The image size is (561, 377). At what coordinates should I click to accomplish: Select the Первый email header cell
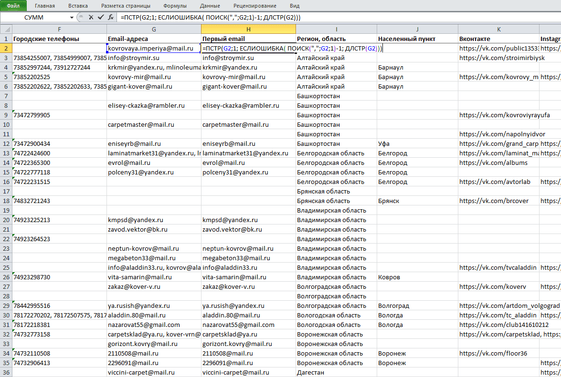pyautogui.click(x=248, y=39)
